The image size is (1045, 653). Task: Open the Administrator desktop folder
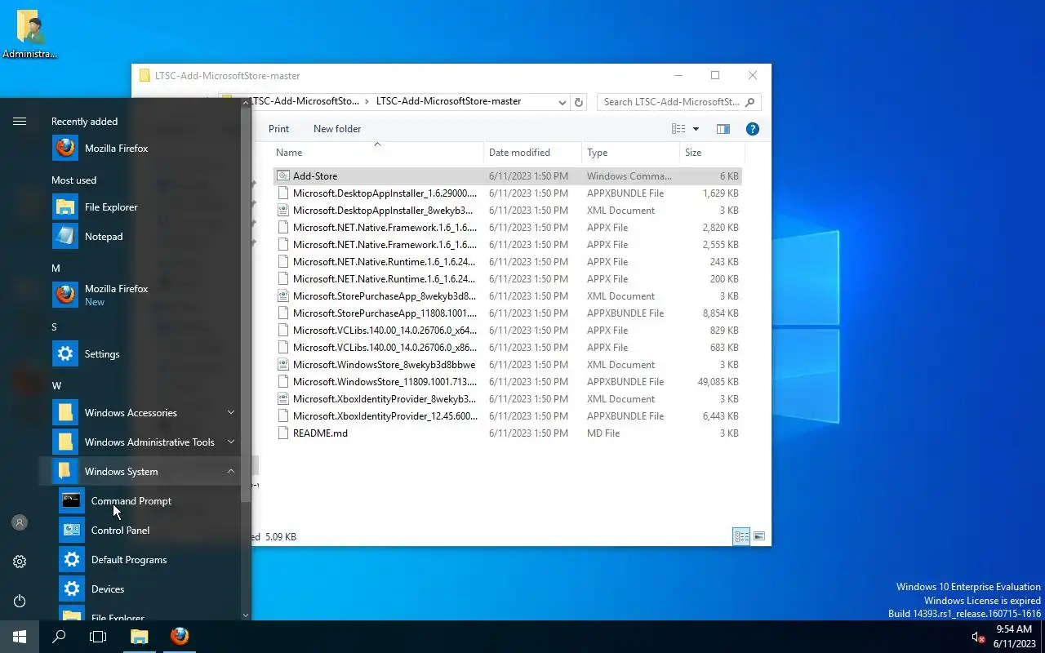pyautogui.click(x=30, y=35)
